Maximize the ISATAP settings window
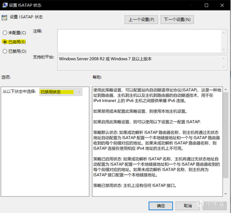Viewport: 231px width, 213px height. (x=206, y=5)
